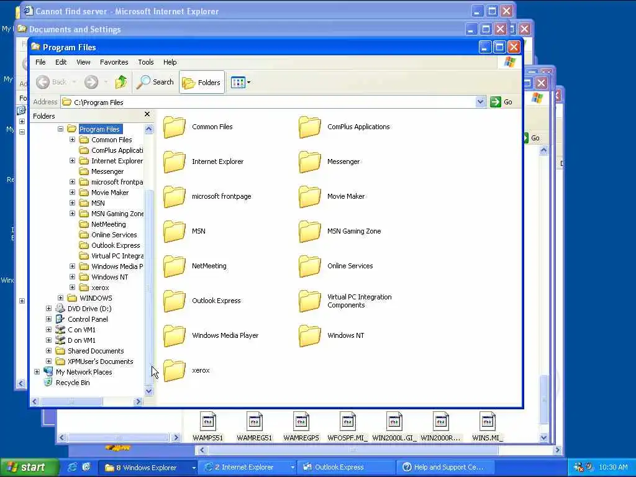Open the File menu

pos(40,62)
